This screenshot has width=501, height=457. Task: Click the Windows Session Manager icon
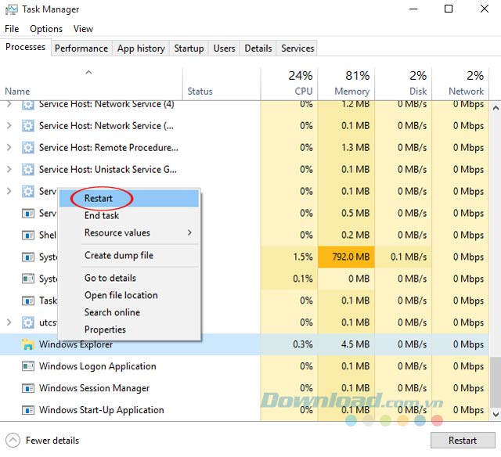[28, 388]
